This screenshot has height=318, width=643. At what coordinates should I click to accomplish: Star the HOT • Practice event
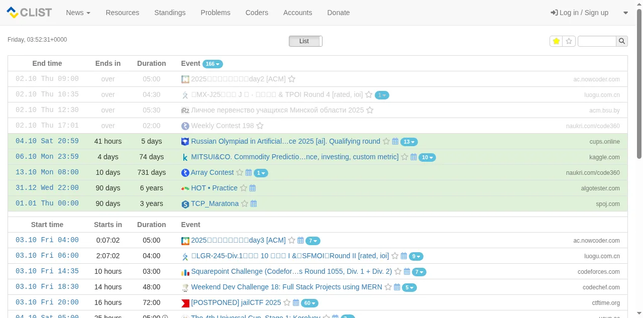244,188
